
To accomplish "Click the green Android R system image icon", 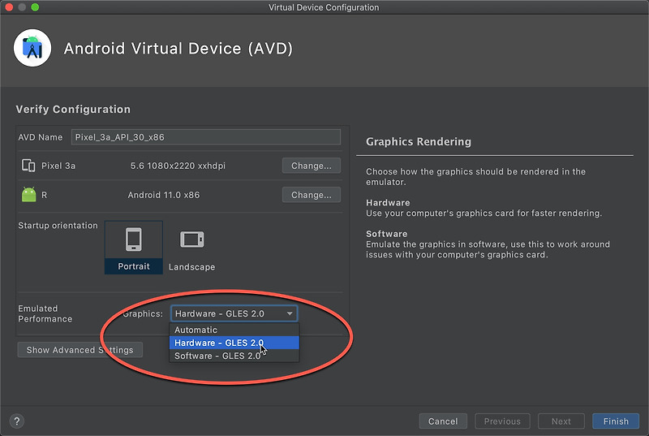I will pos(29,195).
